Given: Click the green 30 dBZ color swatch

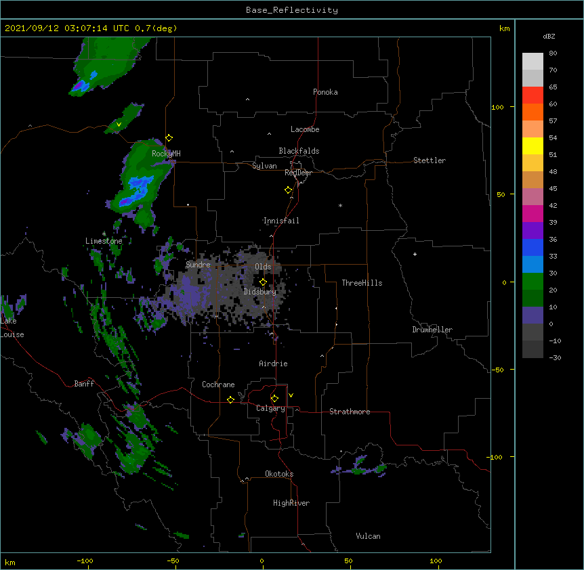Looking at the screenshot, I should [533, 282].
